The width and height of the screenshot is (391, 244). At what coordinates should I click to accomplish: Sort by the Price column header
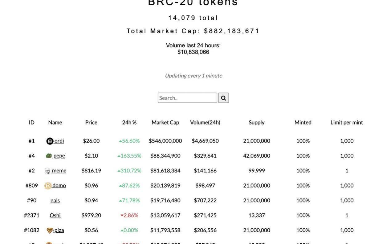point(91,122)
